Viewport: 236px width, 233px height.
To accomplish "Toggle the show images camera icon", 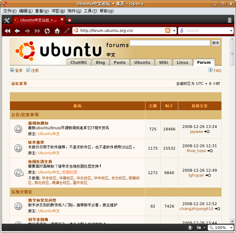I will [x=199, y=228].
